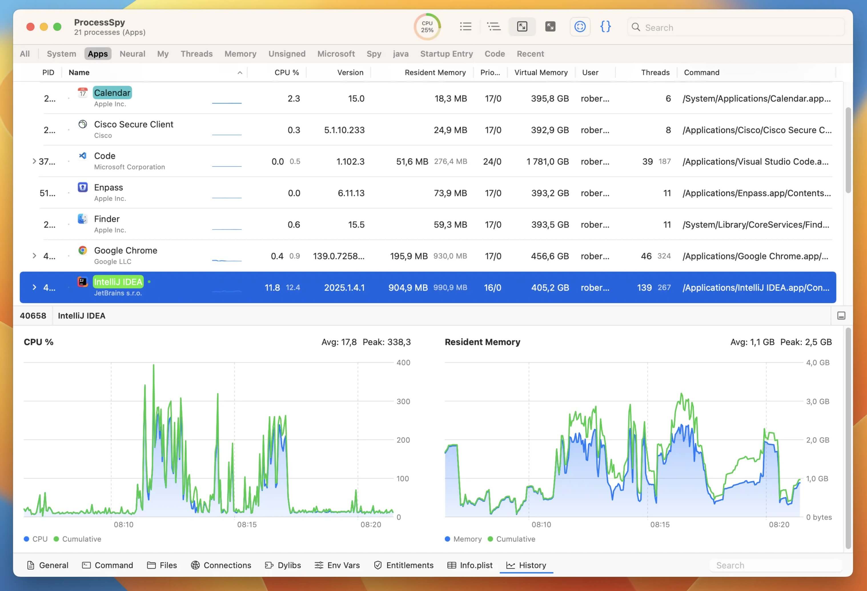Image resolution: width=867 pixels, height=591 pixels.
Task: Toggle Name column sort order arrow
Action: (x=240, y=73)
